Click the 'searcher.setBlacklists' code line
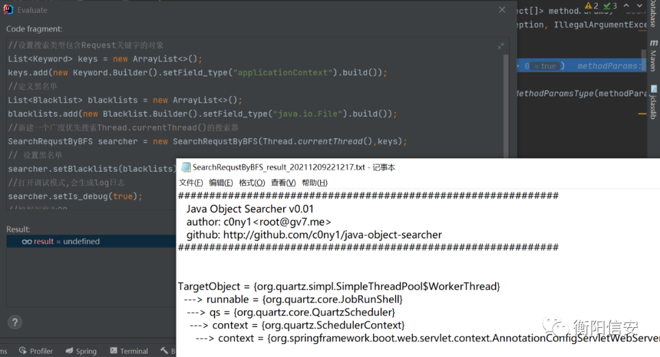This screenshot has height=357, width=660. [91, 169]
